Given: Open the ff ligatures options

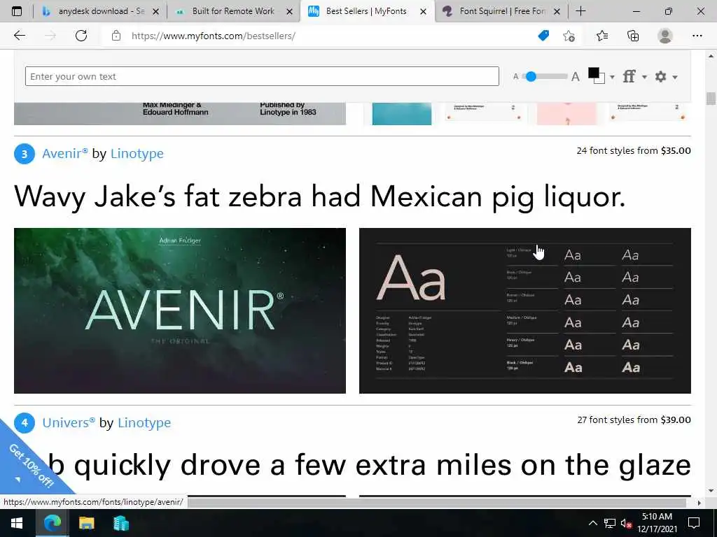Looking at the screenshot, I should pos(629,76).
